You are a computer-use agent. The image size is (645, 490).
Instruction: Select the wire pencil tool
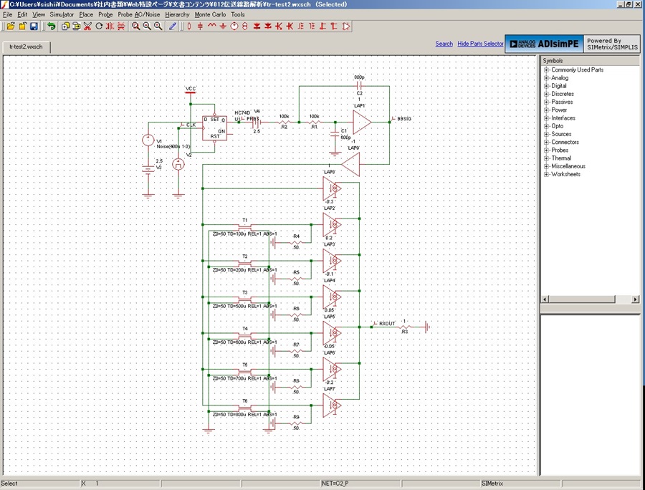(173, 27)
